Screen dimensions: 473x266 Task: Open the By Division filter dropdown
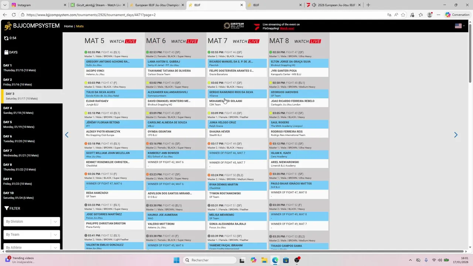tap(32, 222)
